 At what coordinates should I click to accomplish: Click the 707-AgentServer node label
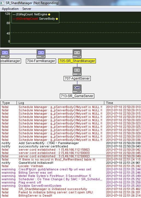pos(77,78)
